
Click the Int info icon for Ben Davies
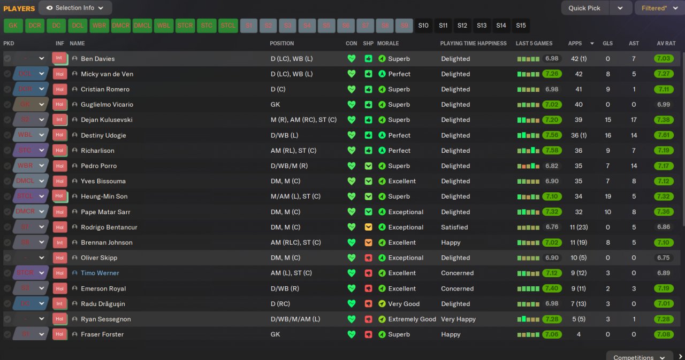59,58
